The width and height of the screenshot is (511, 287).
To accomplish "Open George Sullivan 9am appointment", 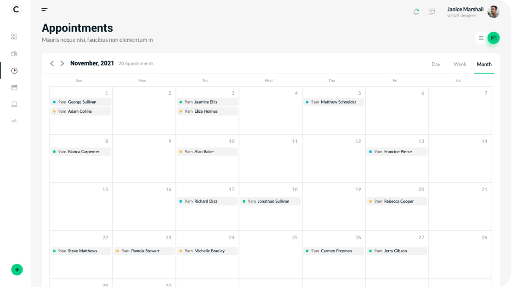I will [81, 102].
